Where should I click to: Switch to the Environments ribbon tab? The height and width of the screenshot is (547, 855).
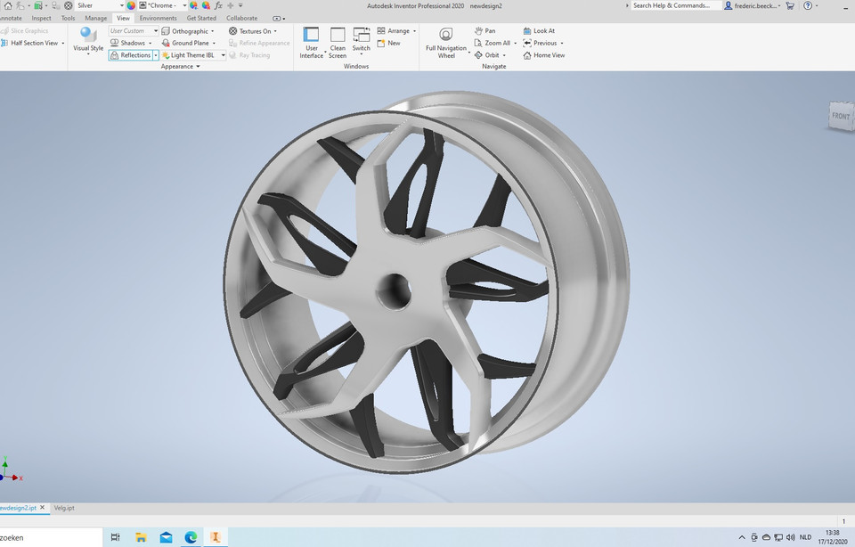pyautogui.click(x=158, y=17)
